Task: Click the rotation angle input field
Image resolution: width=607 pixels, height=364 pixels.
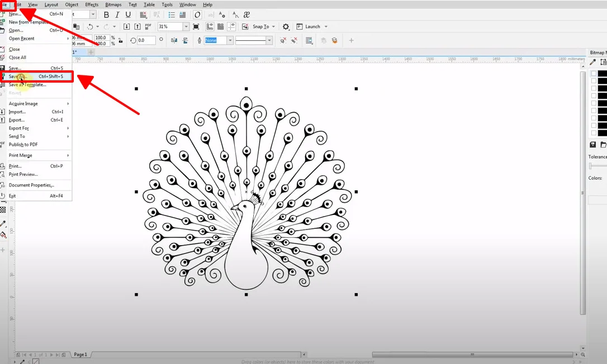Action: coord(146,40)
